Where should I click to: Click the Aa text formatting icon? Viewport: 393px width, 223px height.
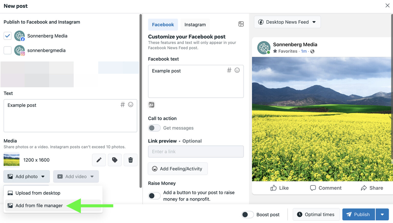point(151,105)
